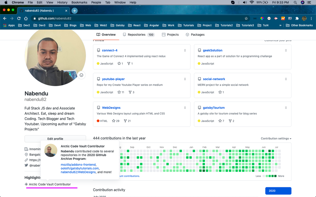Image resolution: width=316 pixels, height=197 pixels.
Task: Select the 2020 year button
Action: (278, 191)
